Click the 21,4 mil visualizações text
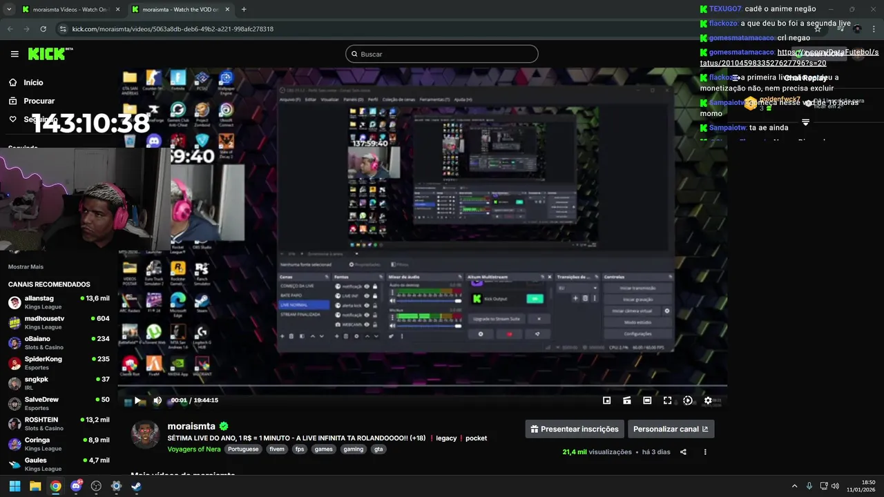 tap(597, 452)
